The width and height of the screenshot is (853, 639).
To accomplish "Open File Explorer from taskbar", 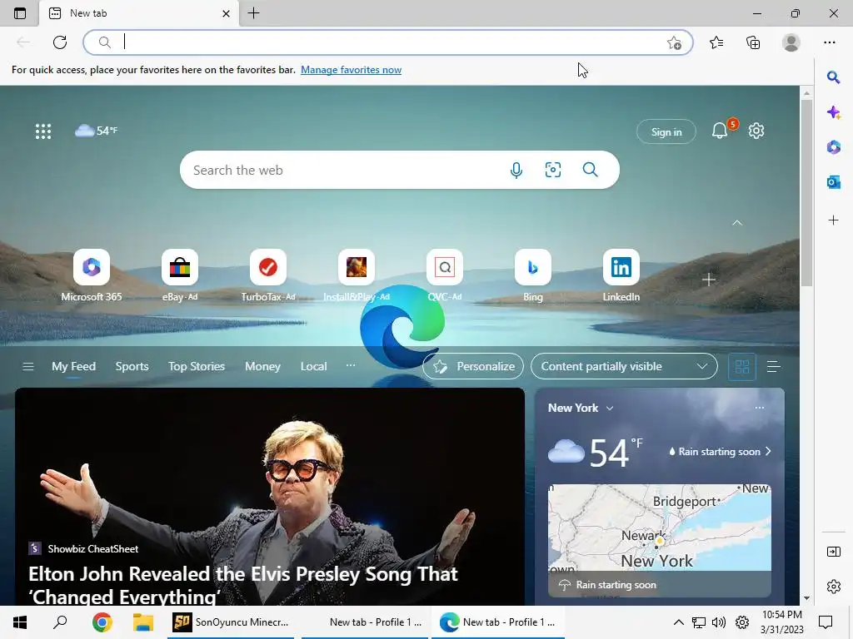I will [143, 622].
